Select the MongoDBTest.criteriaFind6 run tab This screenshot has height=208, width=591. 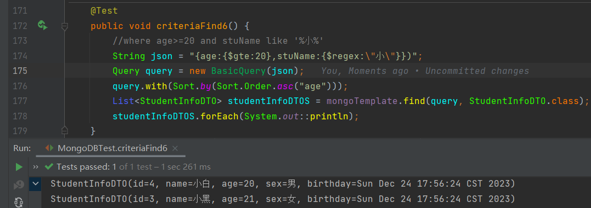click(x=112, y=148)
